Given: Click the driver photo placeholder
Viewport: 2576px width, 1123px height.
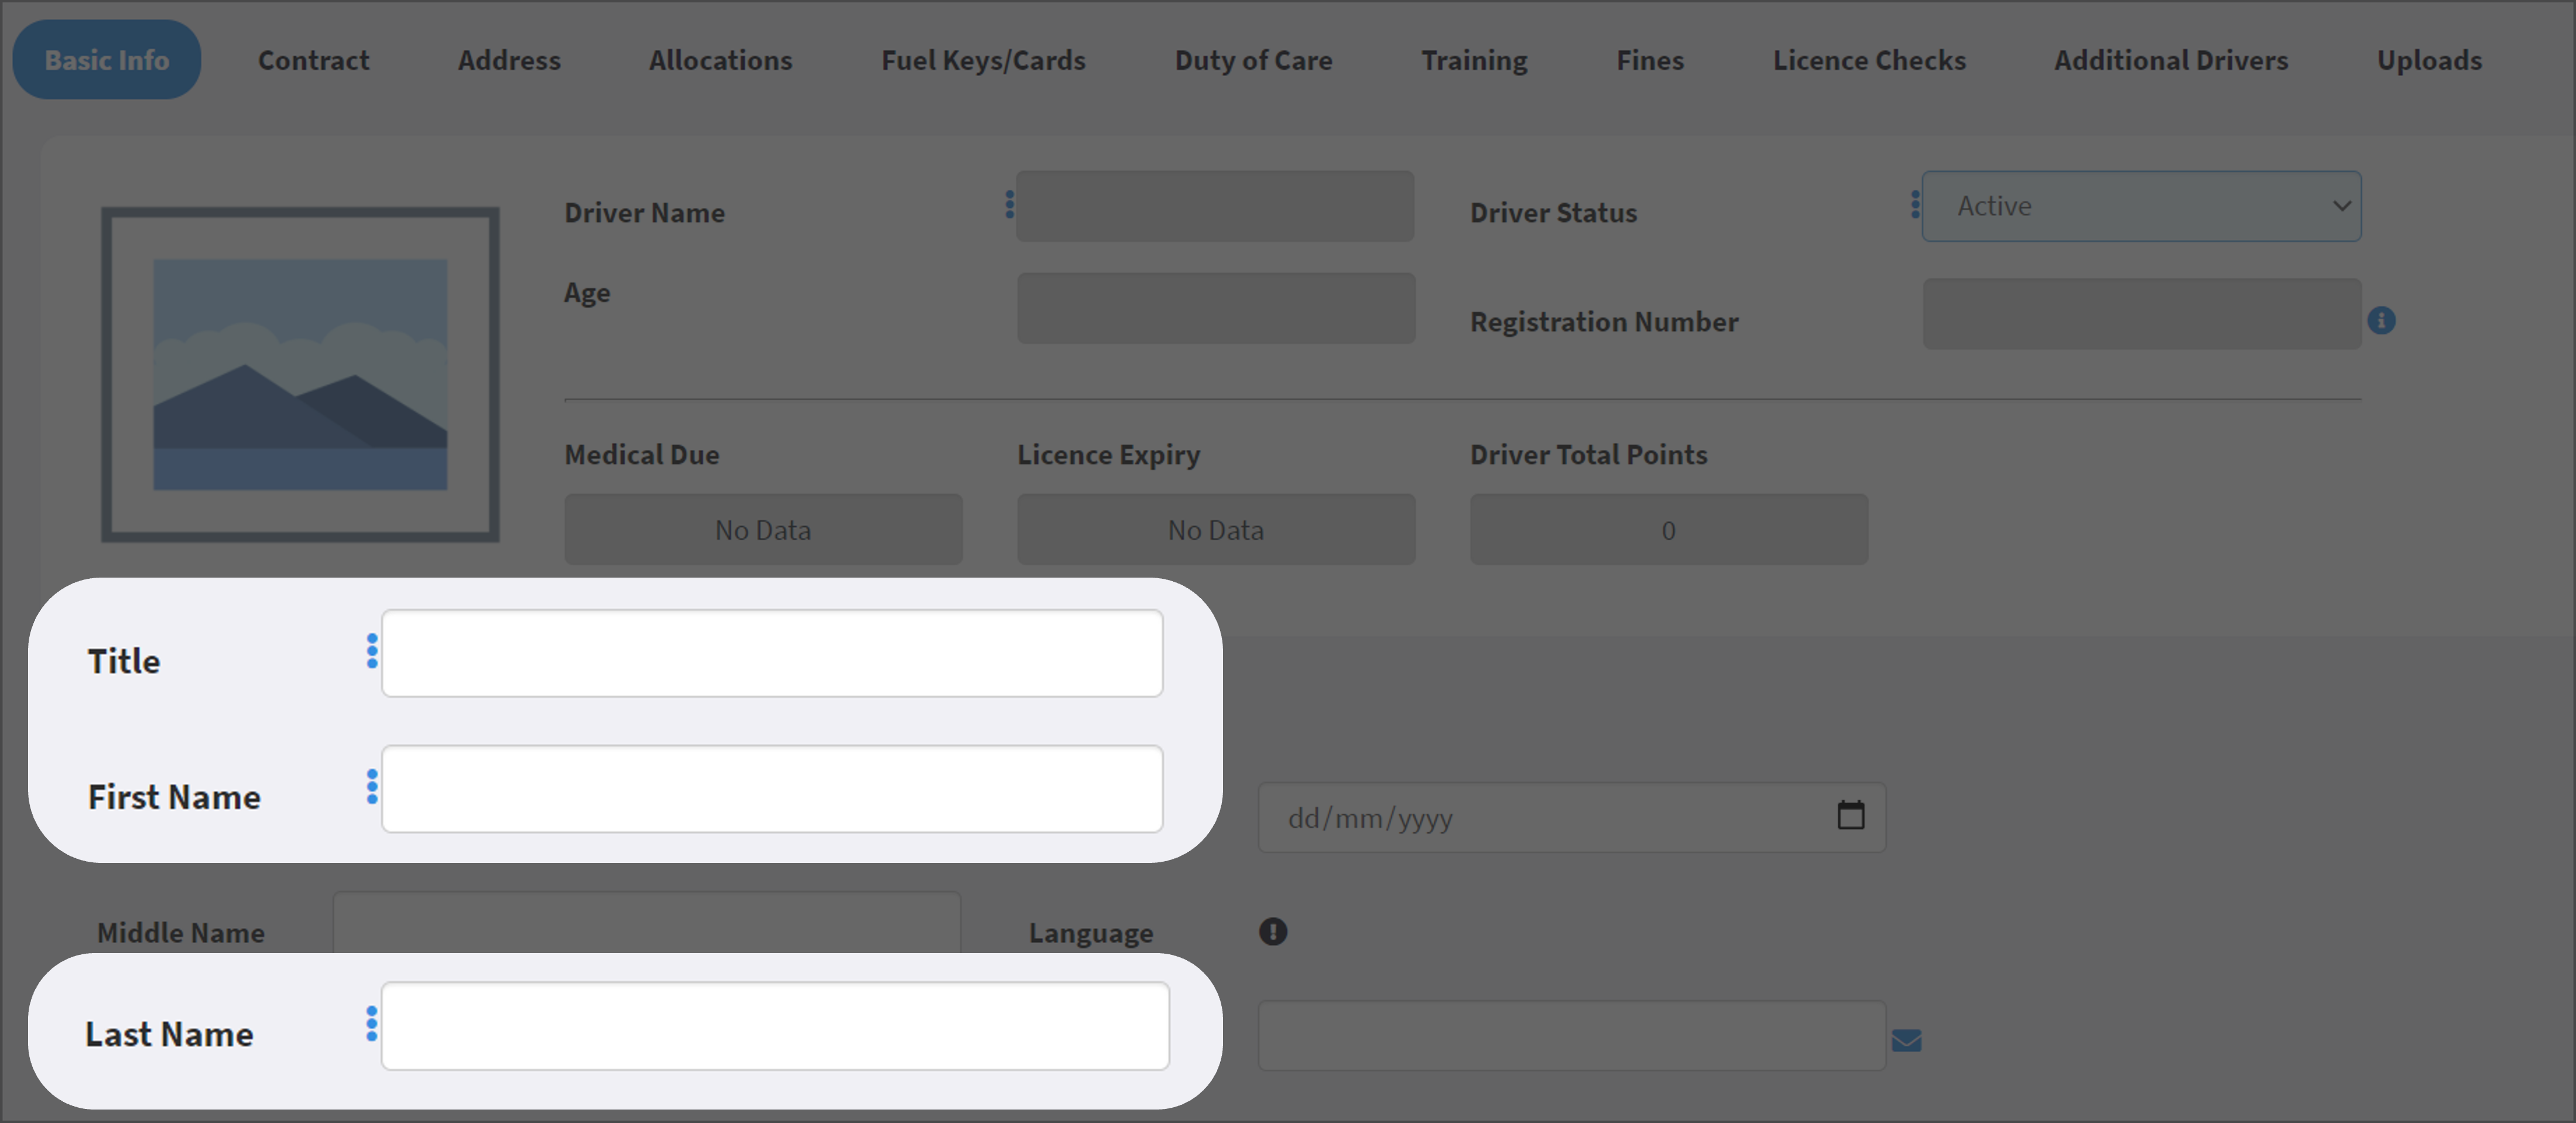Looking at the screenshot, I should click(x=300, y=374).
